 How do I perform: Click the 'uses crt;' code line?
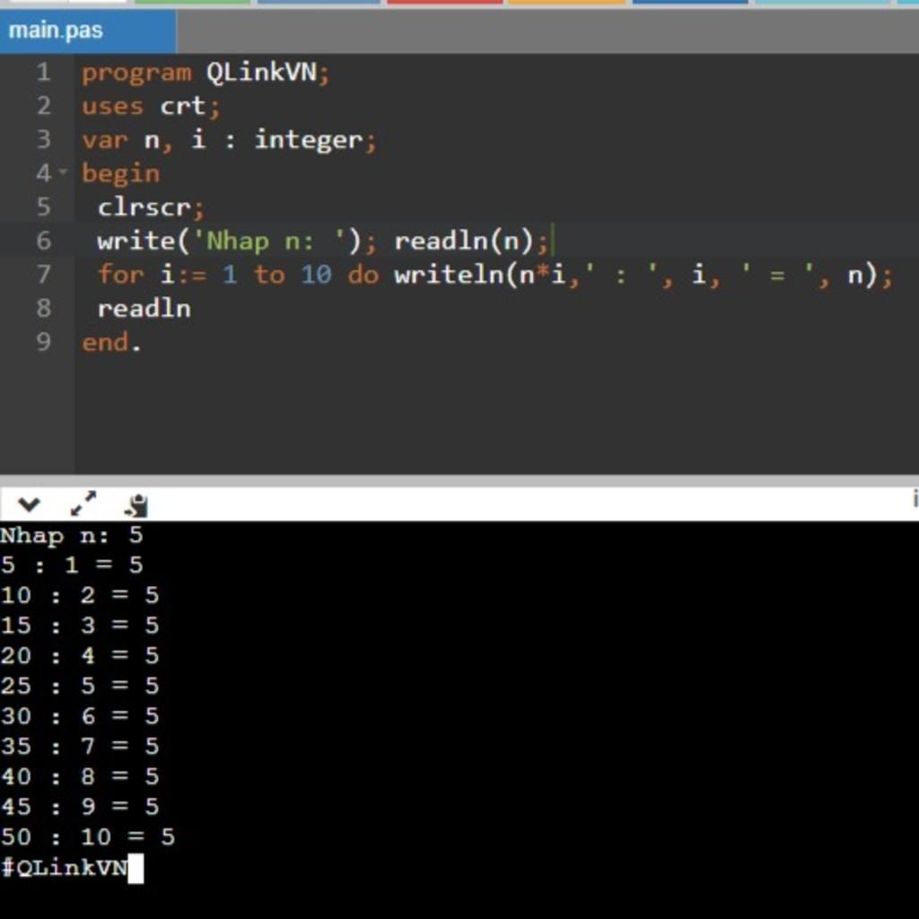(x=151, y=107)
